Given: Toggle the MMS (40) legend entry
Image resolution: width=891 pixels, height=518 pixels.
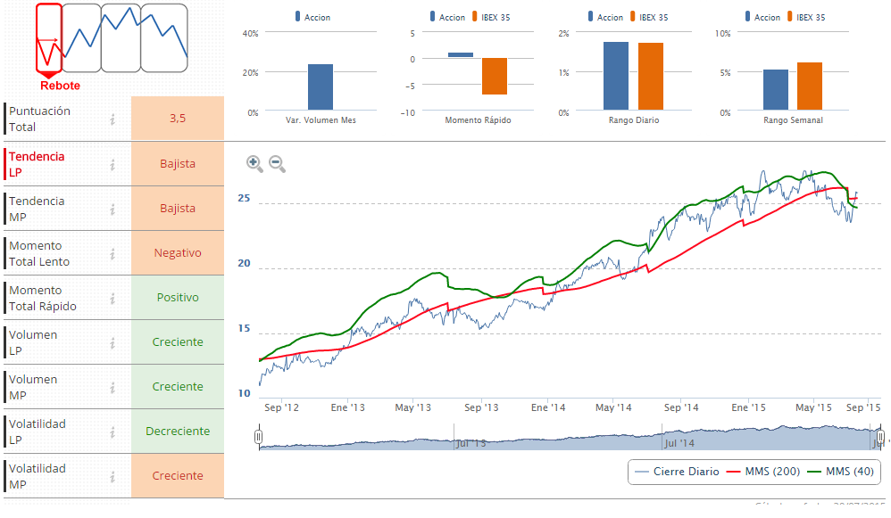Looking at the screenshot, I should [840, 472].
